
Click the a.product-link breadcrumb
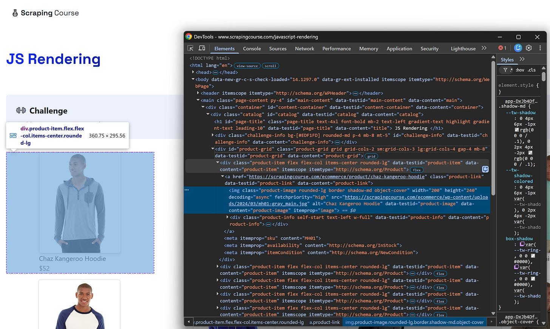pyautogui.click(x=324, y=322)
